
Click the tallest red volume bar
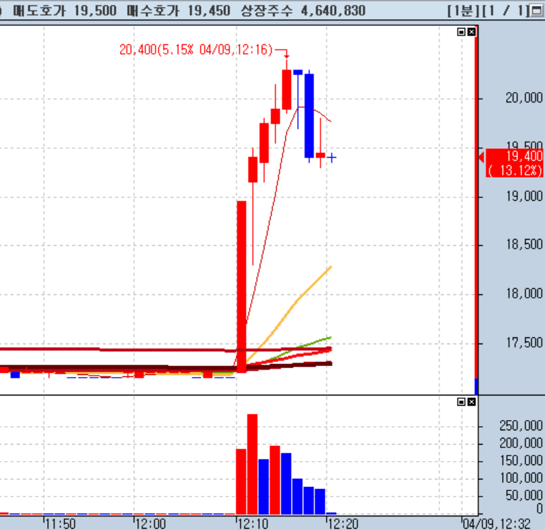pyautogui.click(x=252, y=464)
